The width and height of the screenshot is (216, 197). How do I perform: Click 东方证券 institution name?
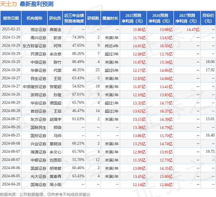pos(38,119)
